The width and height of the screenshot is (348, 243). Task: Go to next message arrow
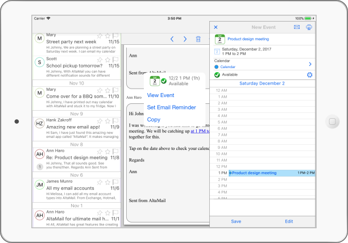click(185, 39)
